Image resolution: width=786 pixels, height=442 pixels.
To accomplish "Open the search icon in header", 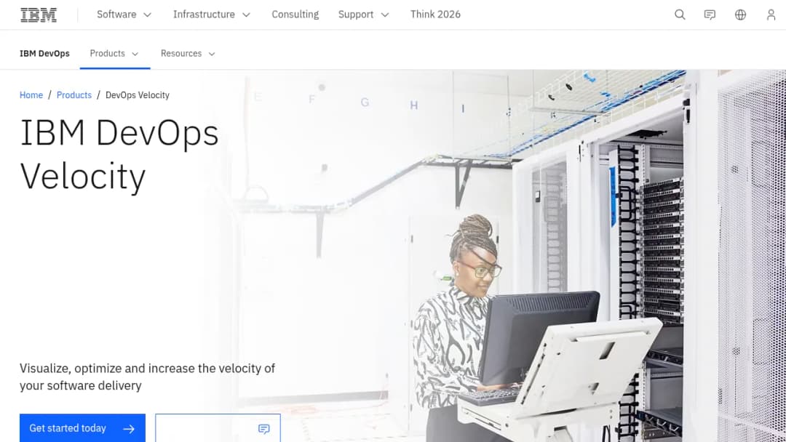I will [x=680, y=15].
